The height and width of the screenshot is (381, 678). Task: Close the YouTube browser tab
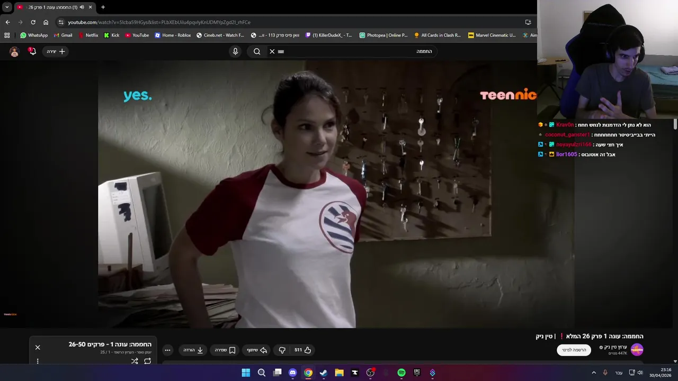pyautogui.click(x=90, y=7)
